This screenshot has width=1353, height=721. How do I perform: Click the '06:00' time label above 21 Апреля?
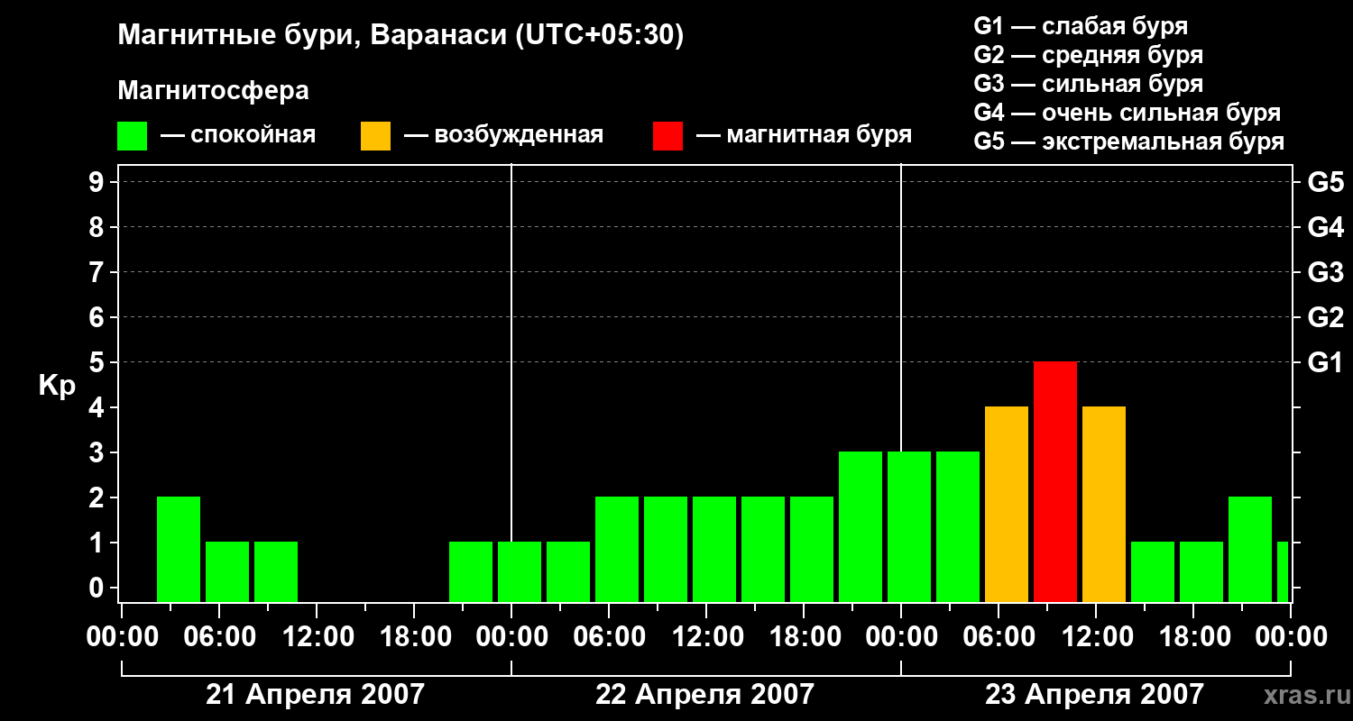pyautogui.click(x=219, y=637)
